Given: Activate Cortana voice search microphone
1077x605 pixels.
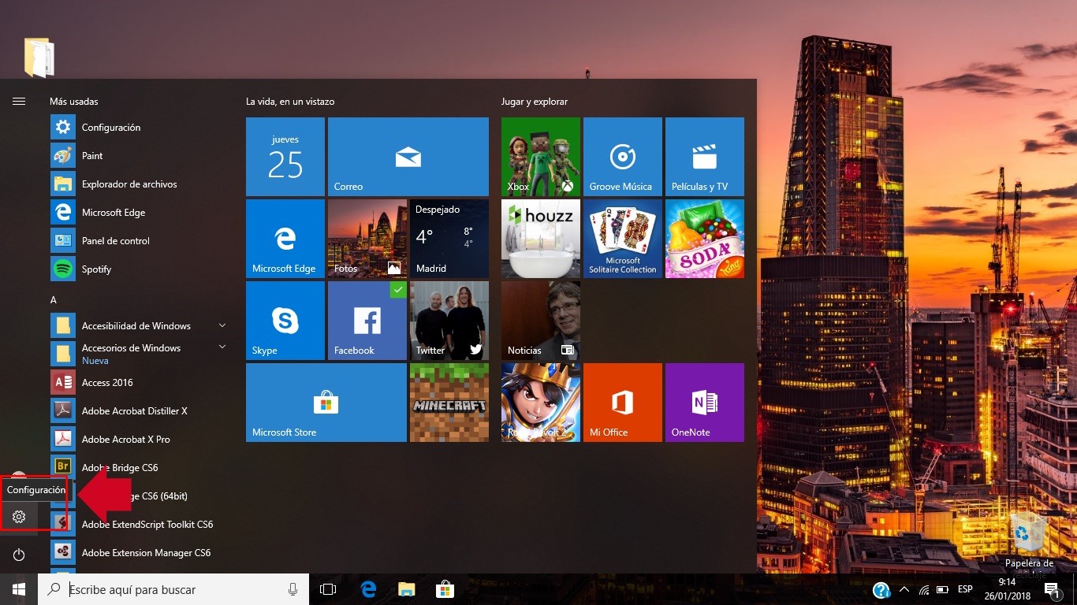Looking at the screenshot, I should [292, 588].
